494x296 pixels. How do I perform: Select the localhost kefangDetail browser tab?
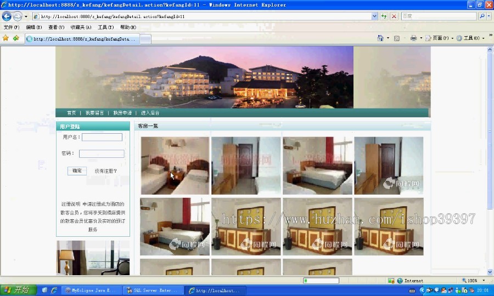coord(82,39)
